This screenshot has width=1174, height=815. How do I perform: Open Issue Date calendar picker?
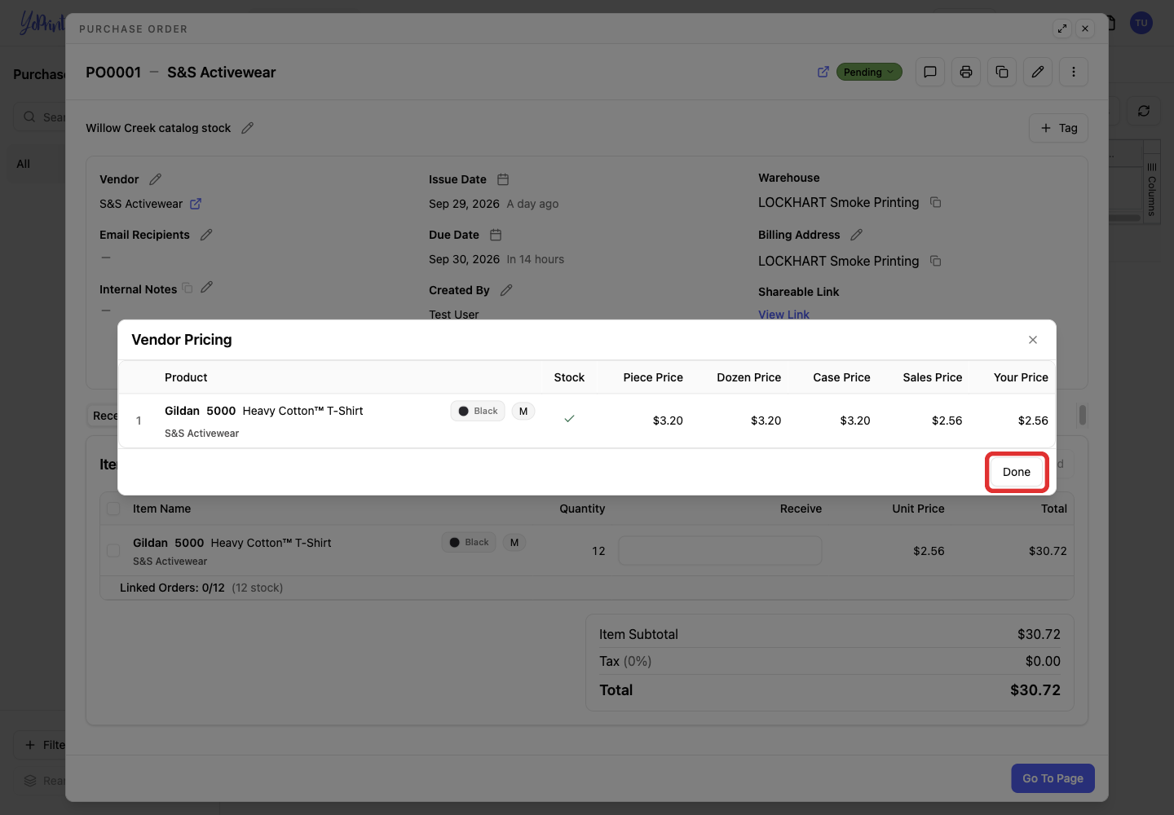click(x=503, y=179)
